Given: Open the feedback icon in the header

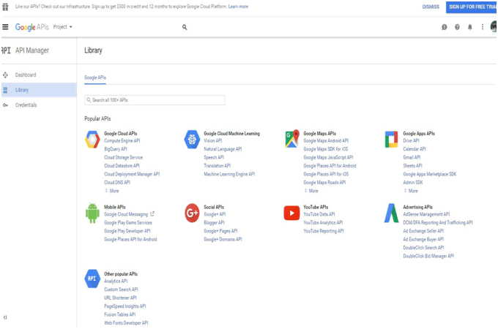Looking at the screenshot, I should pyautogui.click(x=445, y=27).
